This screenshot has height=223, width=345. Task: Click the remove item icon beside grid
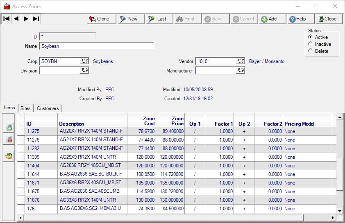coord(9,140)
